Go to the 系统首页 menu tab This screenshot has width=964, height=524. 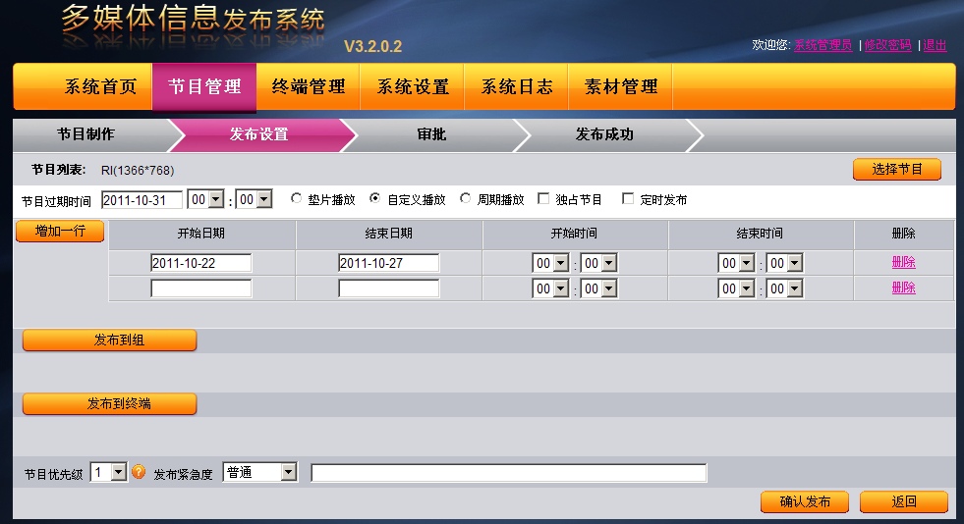(101, 87)
